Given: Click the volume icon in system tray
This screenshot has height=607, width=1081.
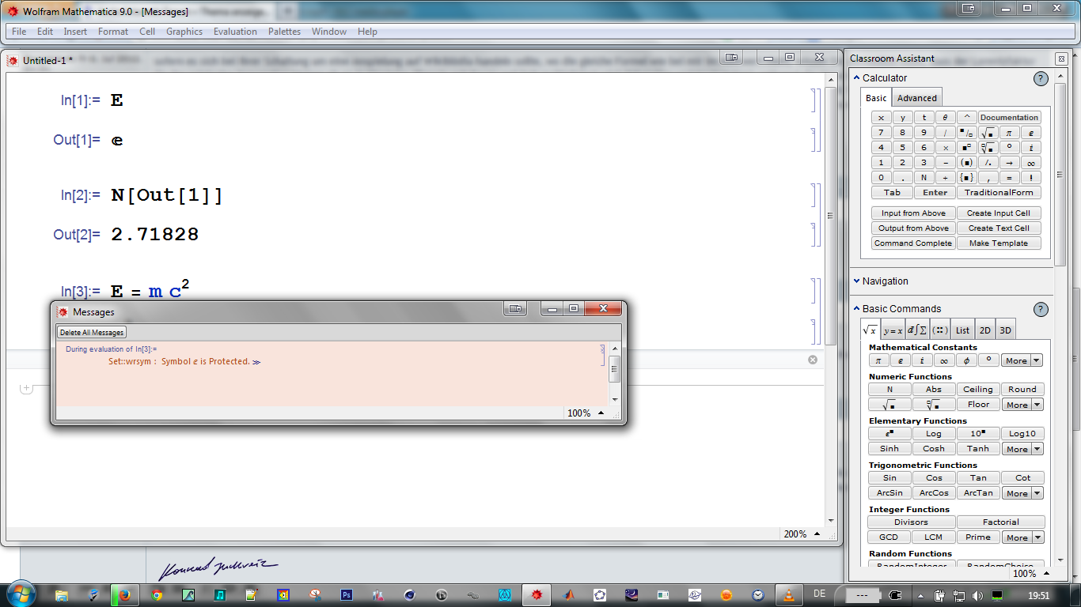Looking at the screenshot, I should pos(976,595).
